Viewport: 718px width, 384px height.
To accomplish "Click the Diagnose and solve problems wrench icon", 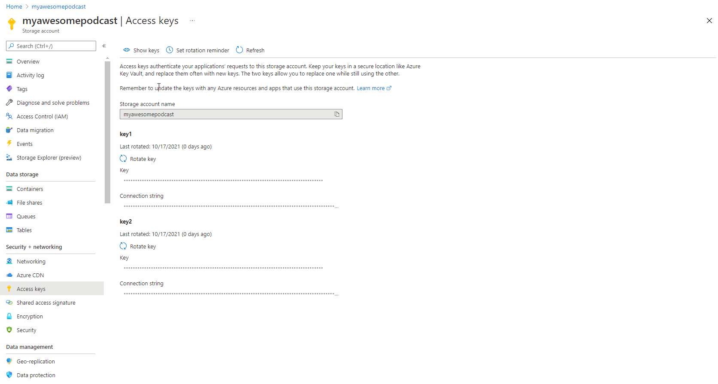I will pyautogui.click(x=9, y=103).
